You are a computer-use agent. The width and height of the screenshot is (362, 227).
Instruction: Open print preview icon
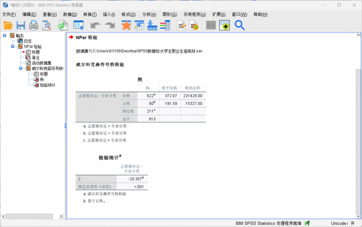(x=46, y=25)
